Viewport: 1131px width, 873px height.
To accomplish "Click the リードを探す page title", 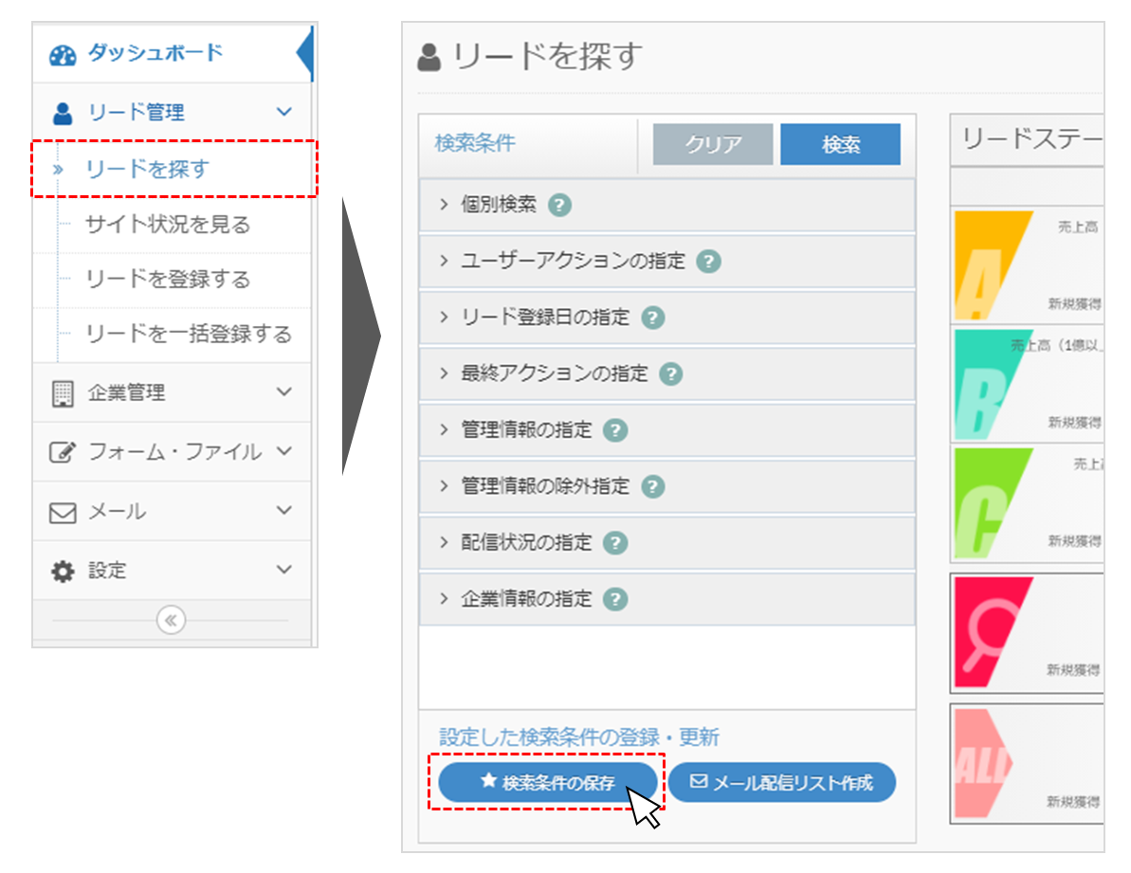I will point(547,56).
